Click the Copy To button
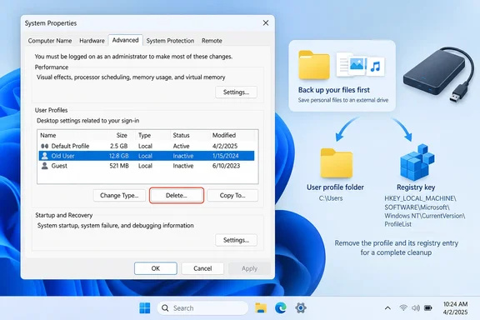The image size is (480, 320). point(232,195)
